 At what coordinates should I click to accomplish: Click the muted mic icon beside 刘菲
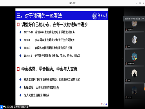click(x=126, y=81)
